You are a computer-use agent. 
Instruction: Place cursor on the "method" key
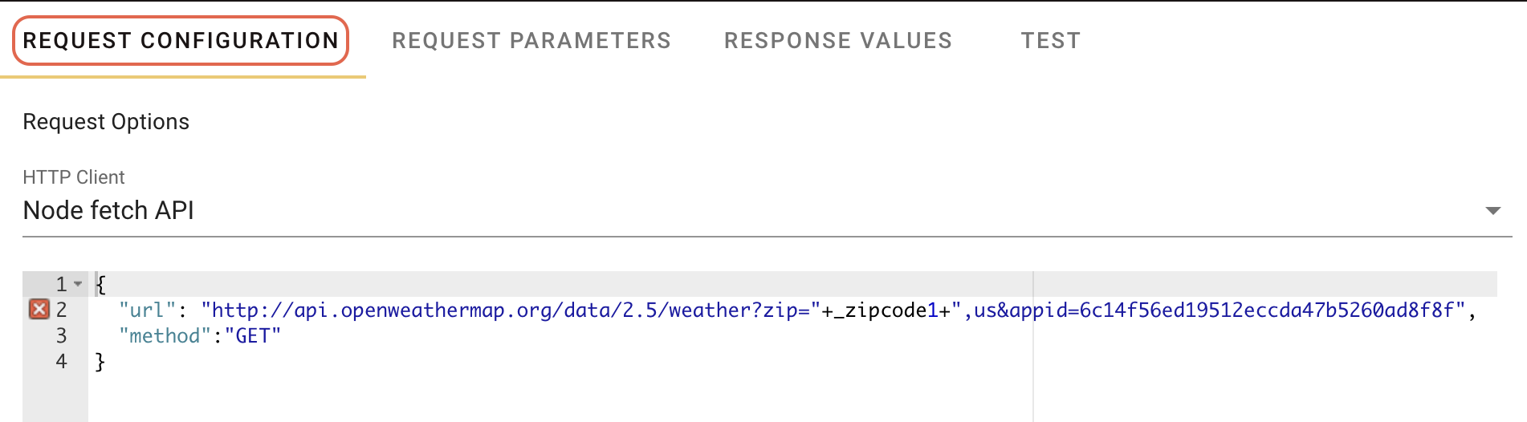point(165,335)
